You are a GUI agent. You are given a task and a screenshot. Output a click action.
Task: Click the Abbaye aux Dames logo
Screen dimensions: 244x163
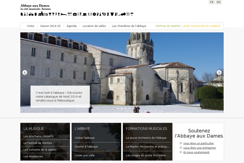click(x=35, y=7)
